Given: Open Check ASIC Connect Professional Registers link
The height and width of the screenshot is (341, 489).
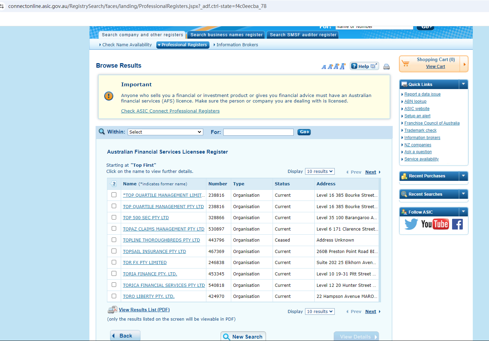Looking at the screenshot, I should [x=170, y=111].
